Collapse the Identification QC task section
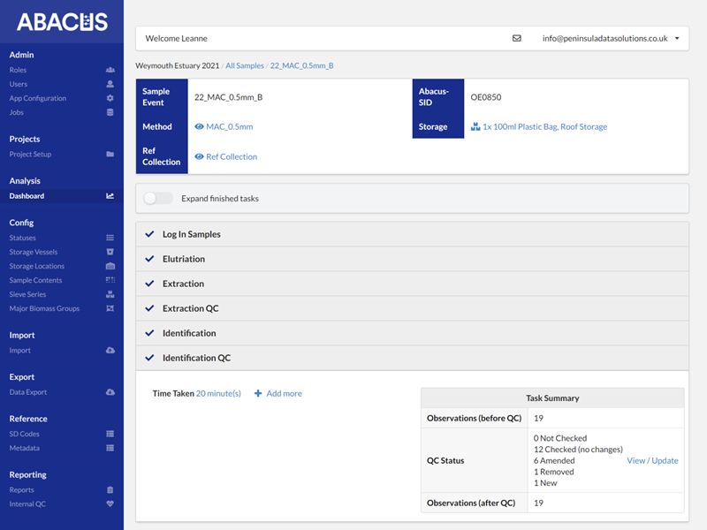Screen dimensions: 707x530 click(x=196, y=358)
